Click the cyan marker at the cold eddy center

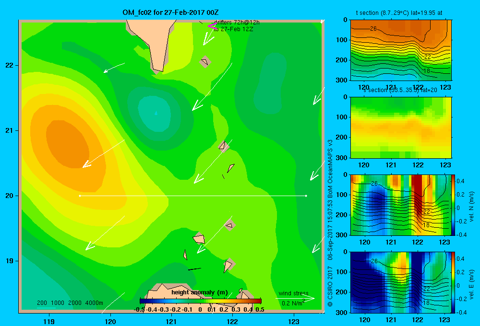click(x=156, y=113)
